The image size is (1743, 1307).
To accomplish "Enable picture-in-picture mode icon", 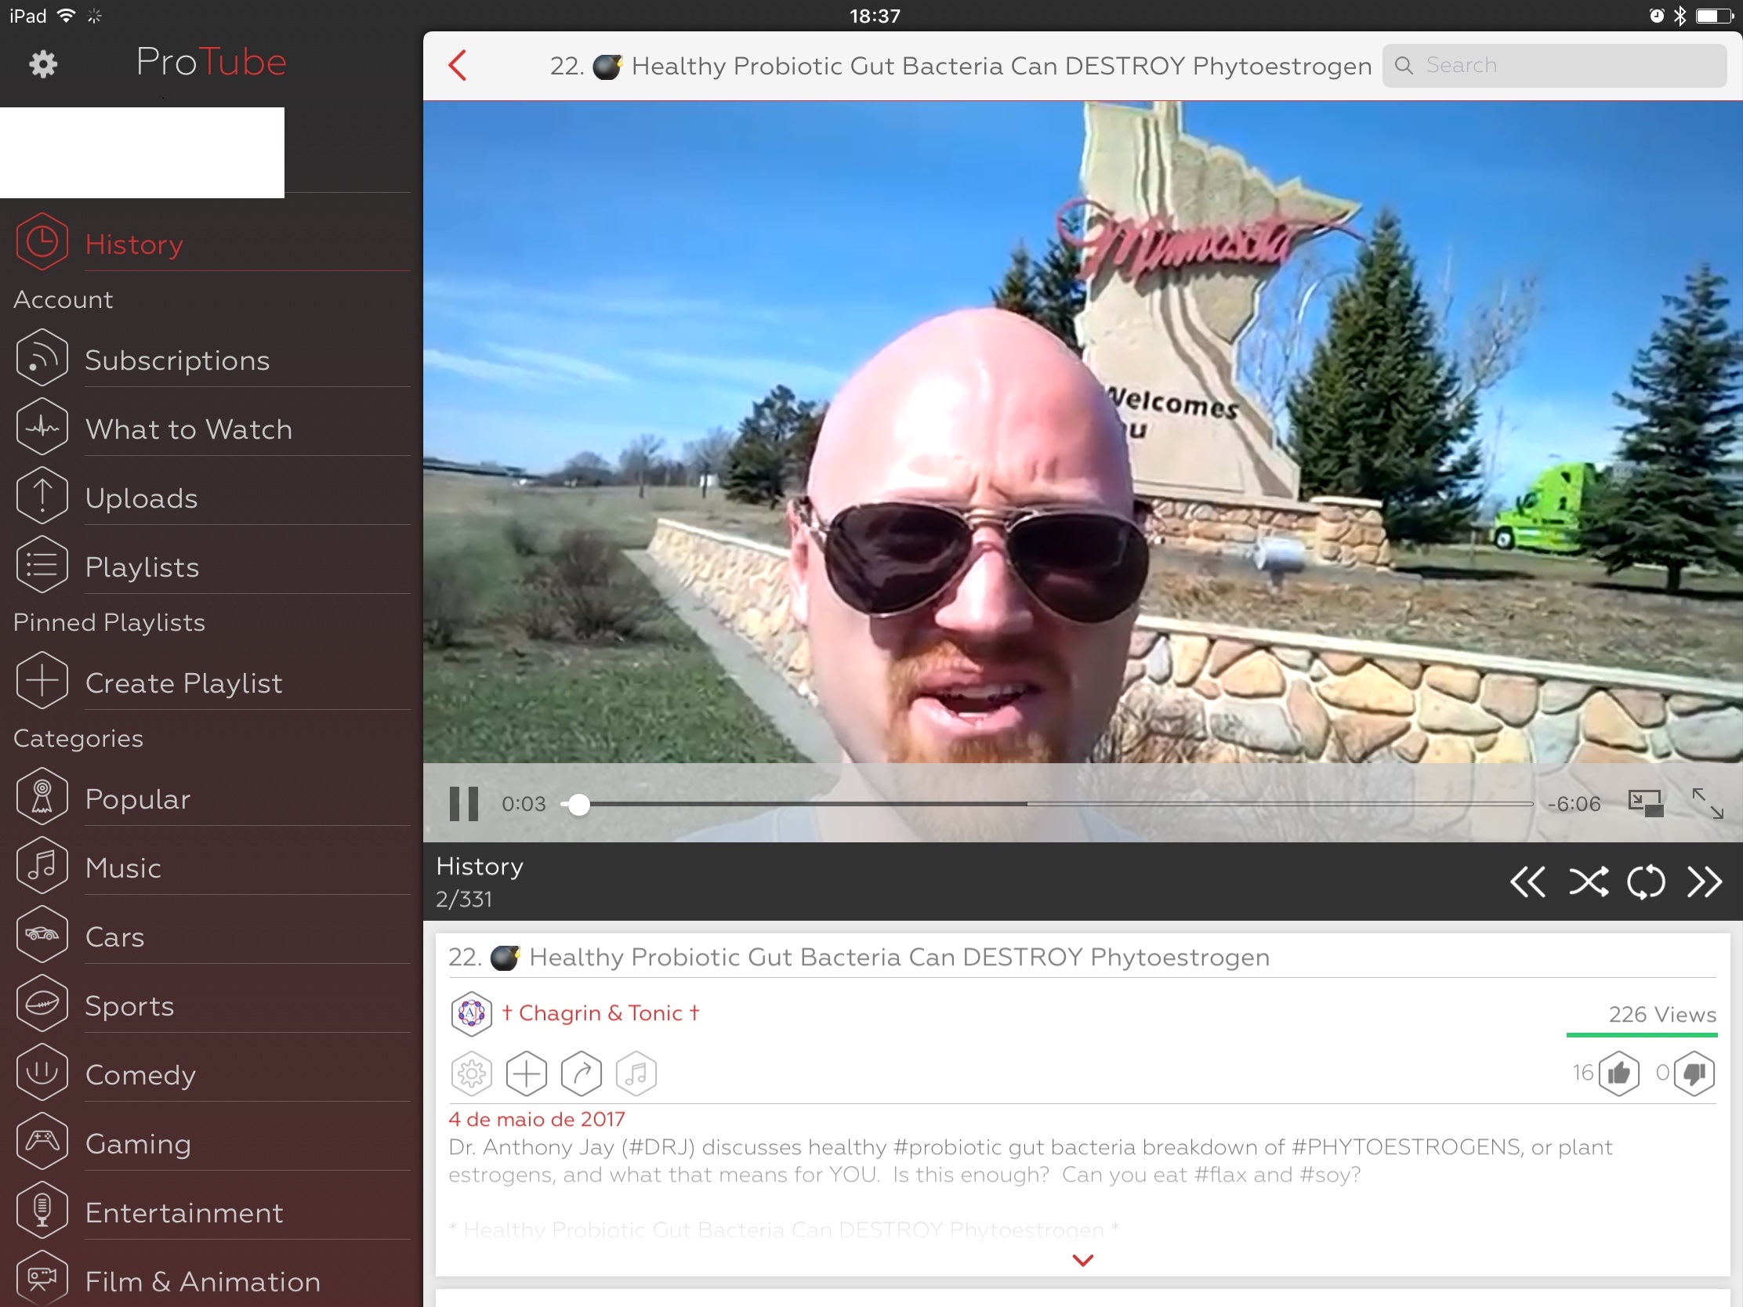I will pyautogui.click(x=1645, y=804).
